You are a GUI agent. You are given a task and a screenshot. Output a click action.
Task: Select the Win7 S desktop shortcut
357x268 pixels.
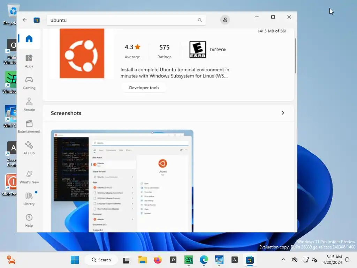(9, 117)
